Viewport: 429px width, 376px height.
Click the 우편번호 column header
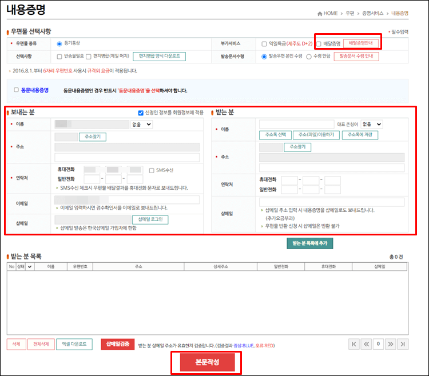(80, 267)
